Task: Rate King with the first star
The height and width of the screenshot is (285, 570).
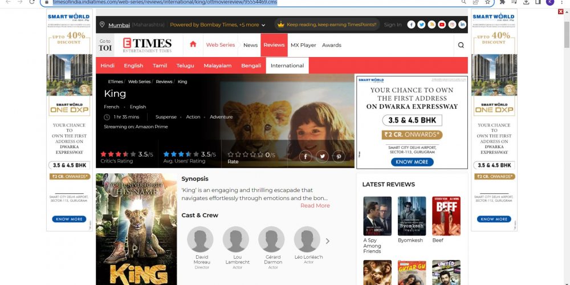Action: pyautogui.click(x=230, y=154)
